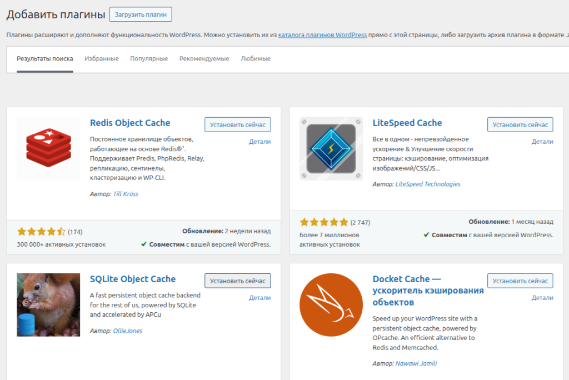
Task: Open the LiteSpeed Cache title link
Action: coord(407,123)
